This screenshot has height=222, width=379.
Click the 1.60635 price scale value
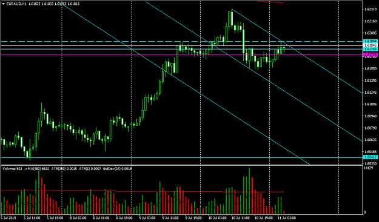[371, 140]
